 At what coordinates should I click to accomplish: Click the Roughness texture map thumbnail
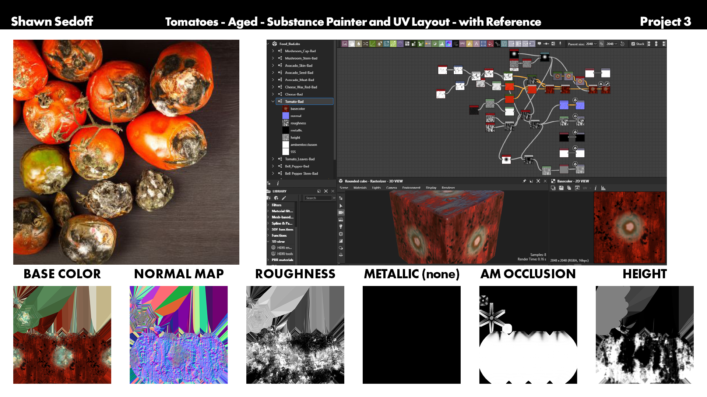point(295,335)
